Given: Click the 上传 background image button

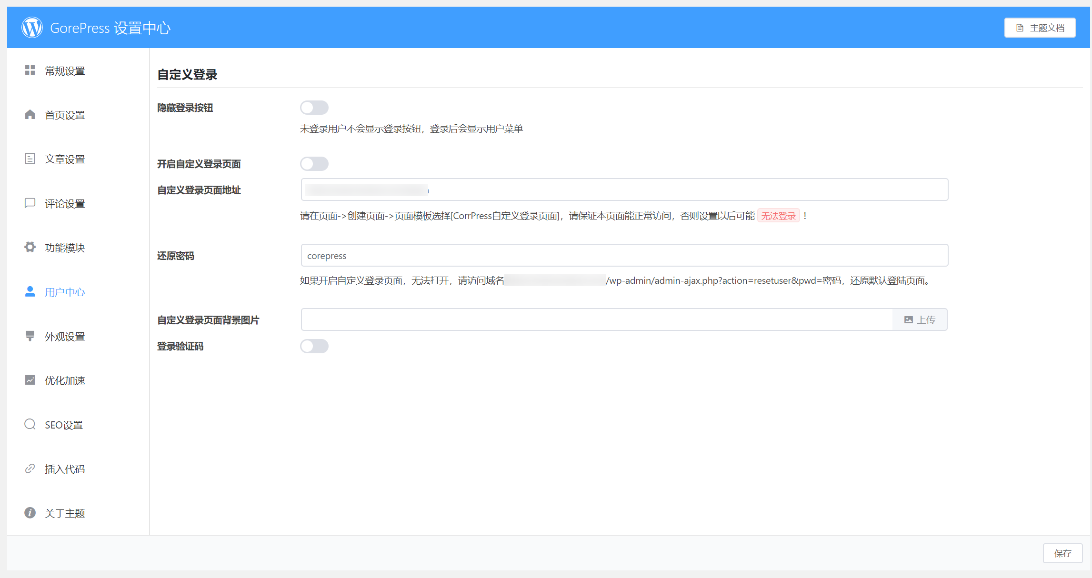Looking at the screenshot, I should click(x=920, y=319).
